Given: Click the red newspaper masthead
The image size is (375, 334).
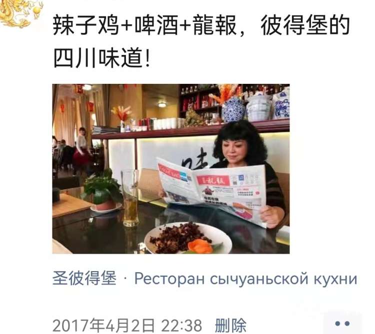Looking at the screenshot, I should pyautogui.click(x=212, y=181).
